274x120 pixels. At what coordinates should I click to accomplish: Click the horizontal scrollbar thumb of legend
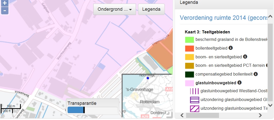(202, 115)
